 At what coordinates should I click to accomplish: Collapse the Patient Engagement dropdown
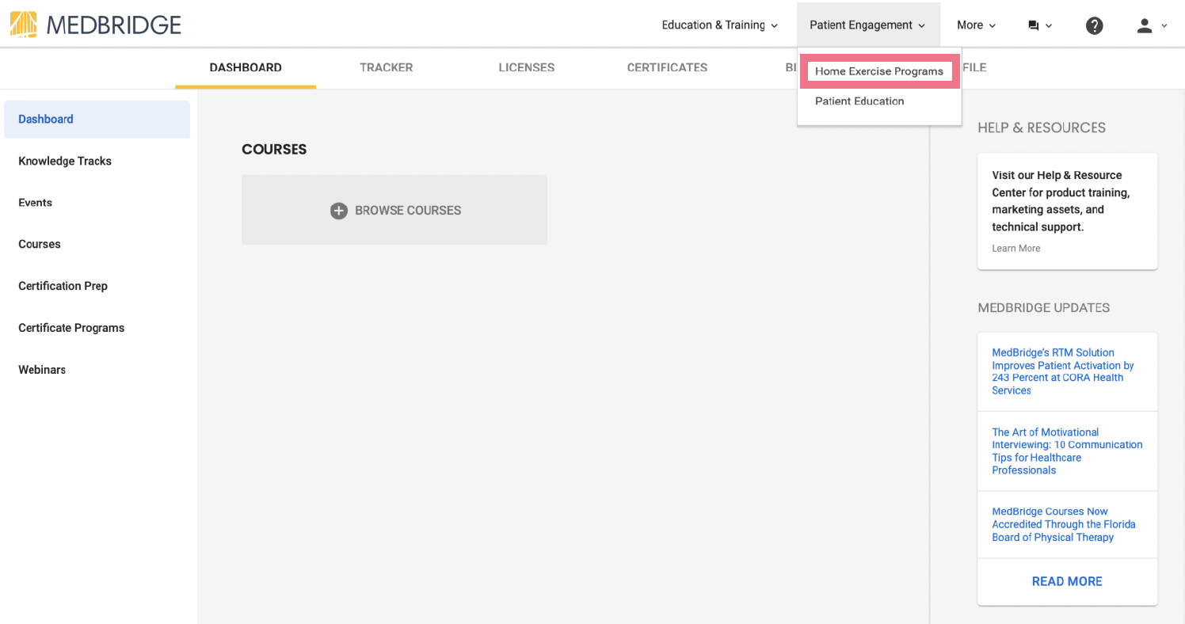[868, 25]
